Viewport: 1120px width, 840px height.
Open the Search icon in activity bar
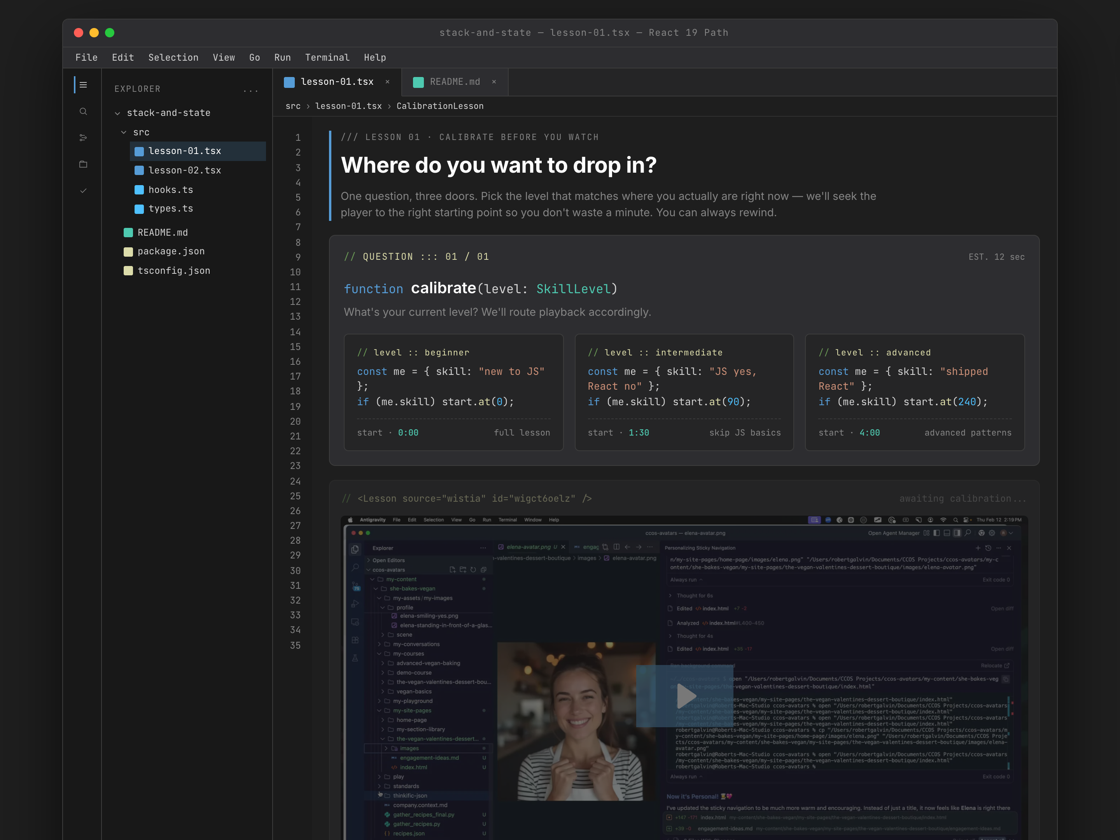point(84,111)
